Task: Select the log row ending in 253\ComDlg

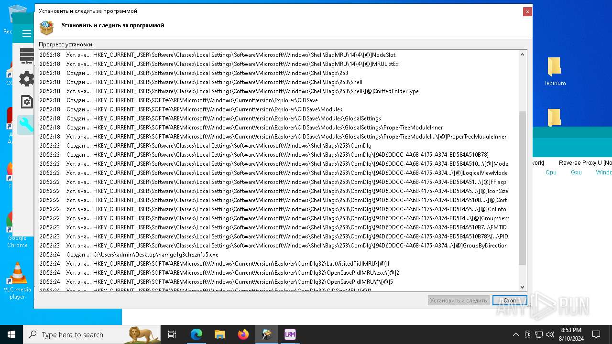Action: (x=279, y=146)
